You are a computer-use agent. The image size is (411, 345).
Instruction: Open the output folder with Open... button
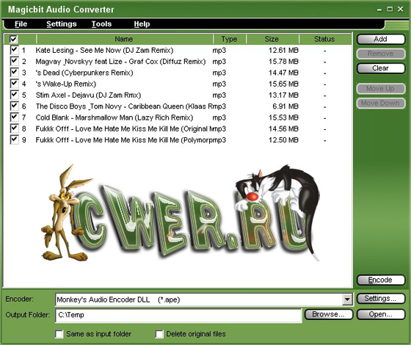click(x=381, y=314)
